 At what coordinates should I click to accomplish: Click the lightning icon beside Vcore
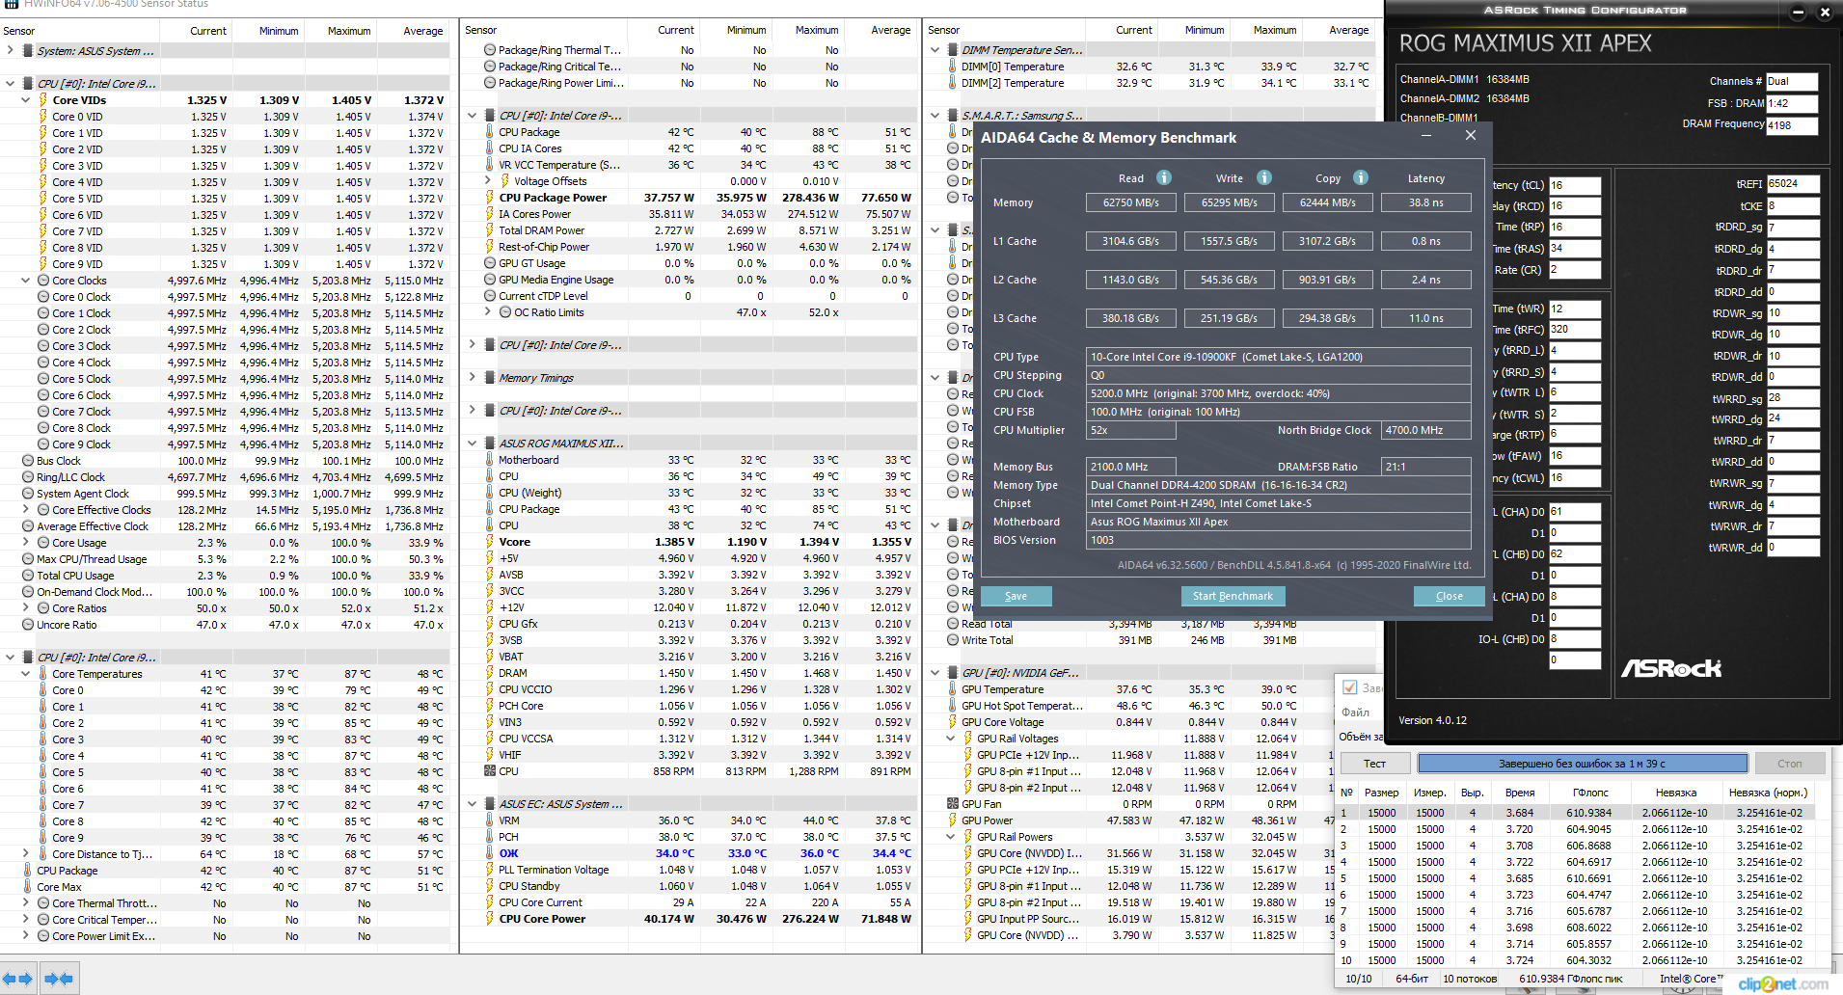490,542
